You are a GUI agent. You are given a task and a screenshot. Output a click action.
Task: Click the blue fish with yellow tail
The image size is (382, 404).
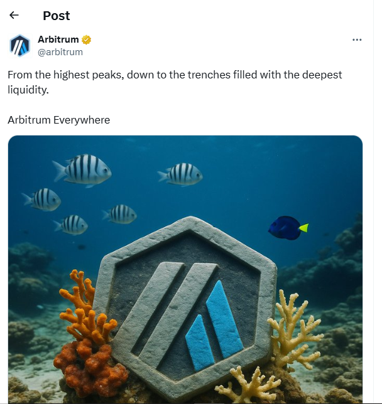[x=286, y=227]
